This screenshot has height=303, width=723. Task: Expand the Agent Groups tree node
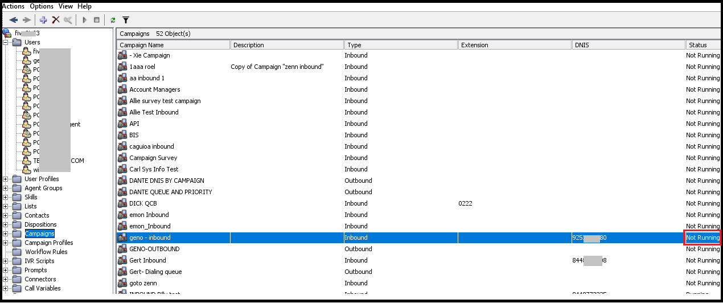6,188
